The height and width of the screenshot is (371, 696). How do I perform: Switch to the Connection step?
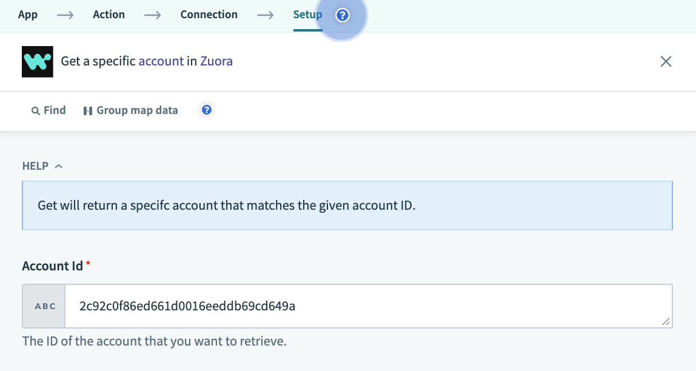click(209, 14)
